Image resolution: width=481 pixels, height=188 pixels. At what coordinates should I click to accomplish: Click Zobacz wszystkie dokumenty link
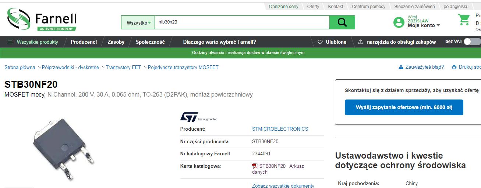point(283,186)
